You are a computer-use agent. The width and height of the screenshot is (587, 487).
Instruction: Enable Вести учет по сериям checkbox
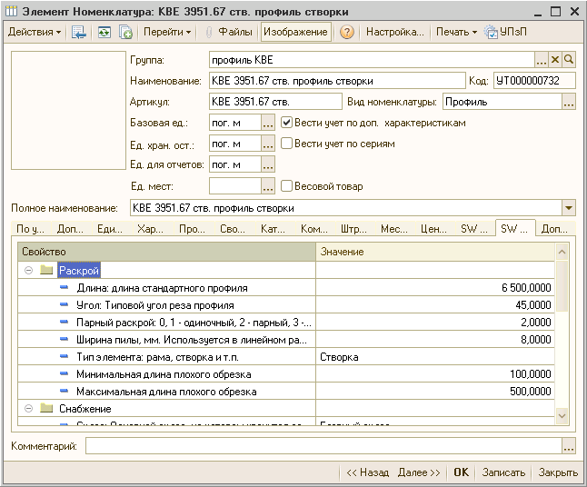tap(286, 144)
